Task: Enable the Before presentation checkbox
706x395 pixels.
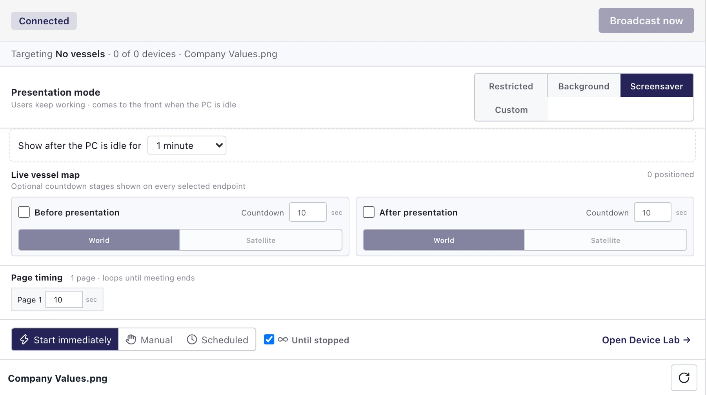Action: point(24,212)
